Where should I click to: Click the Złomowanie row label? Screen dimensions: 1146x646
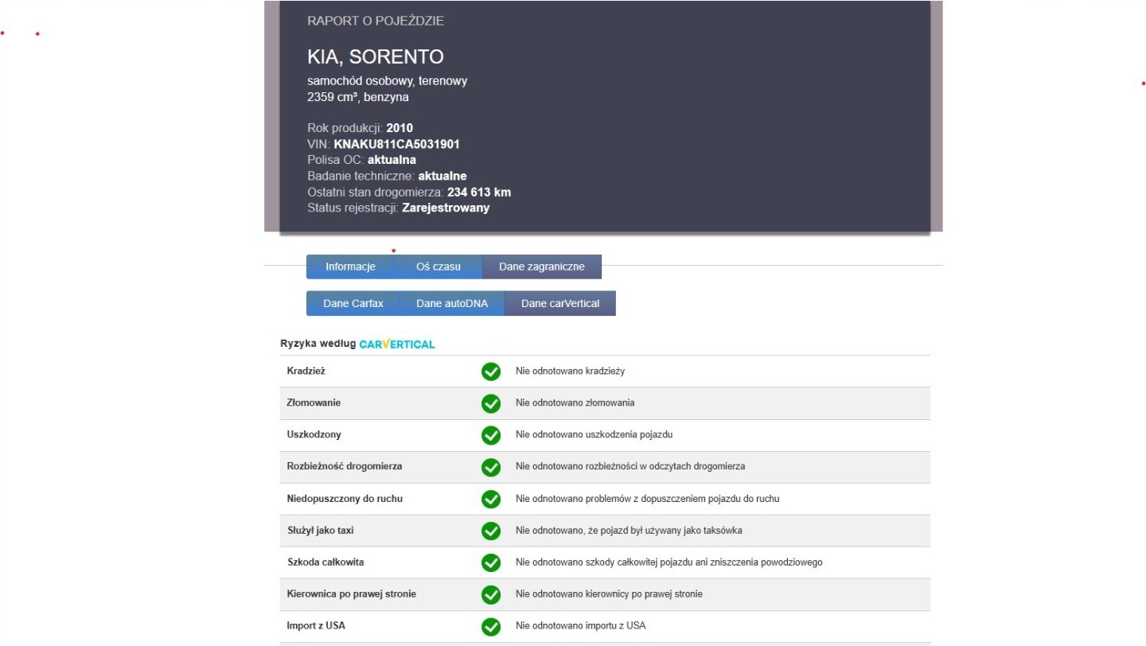click(x=314, y=403)
